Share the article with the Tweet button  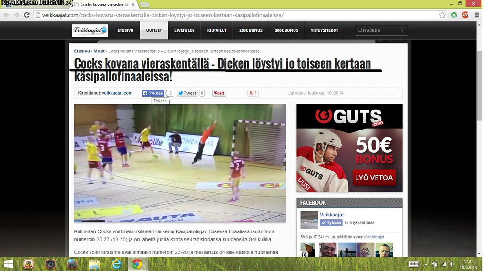[187, 93]
